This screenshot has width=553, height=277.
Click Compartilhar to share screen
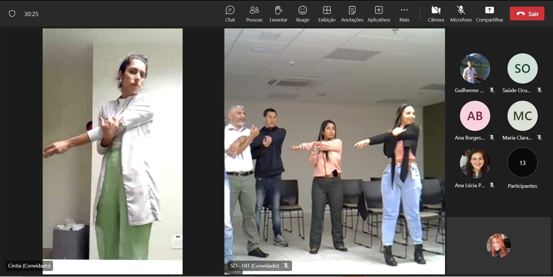click(x=489, y=14)
